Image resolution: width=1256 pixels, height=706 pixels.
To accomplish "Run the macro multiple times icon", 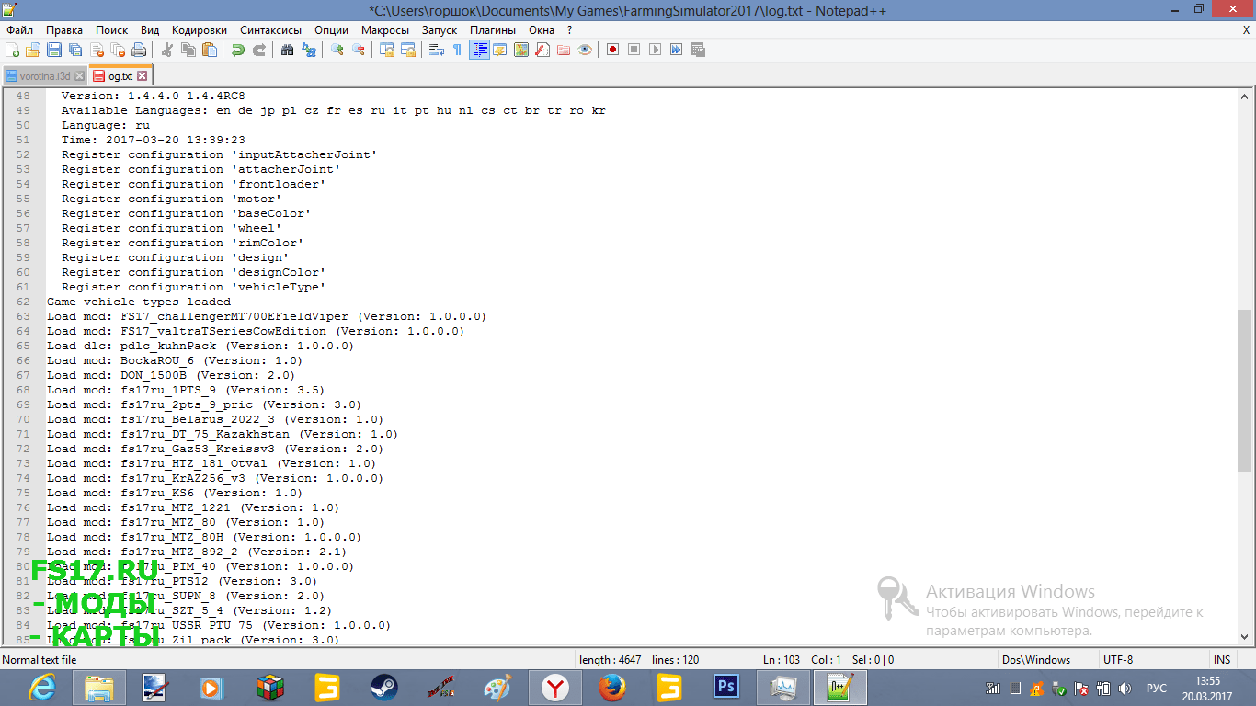I will tap(676, 50).
